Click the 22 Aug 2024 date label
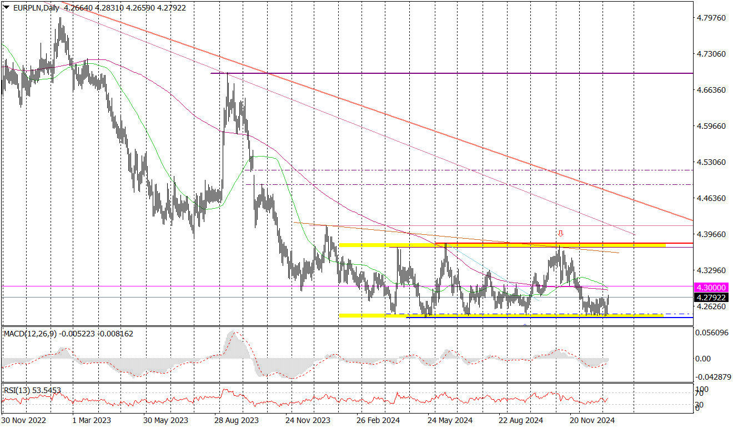The width and height of the screenshot is (733, 428). [522, 421]
